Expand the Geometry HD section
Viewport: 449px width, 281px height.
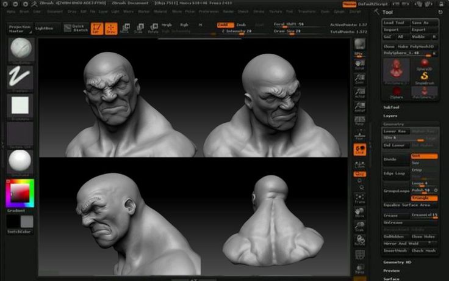click(397, 262)
